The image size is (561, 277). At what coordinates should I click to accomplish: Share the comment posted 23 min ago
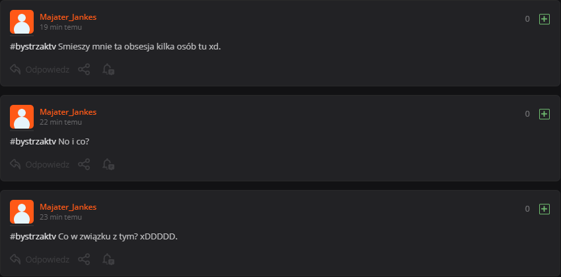coord(84,259)
